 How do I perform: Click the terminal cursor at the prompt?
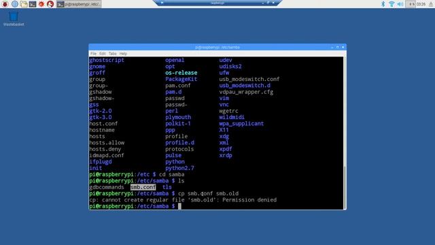(x=179, y=206)
